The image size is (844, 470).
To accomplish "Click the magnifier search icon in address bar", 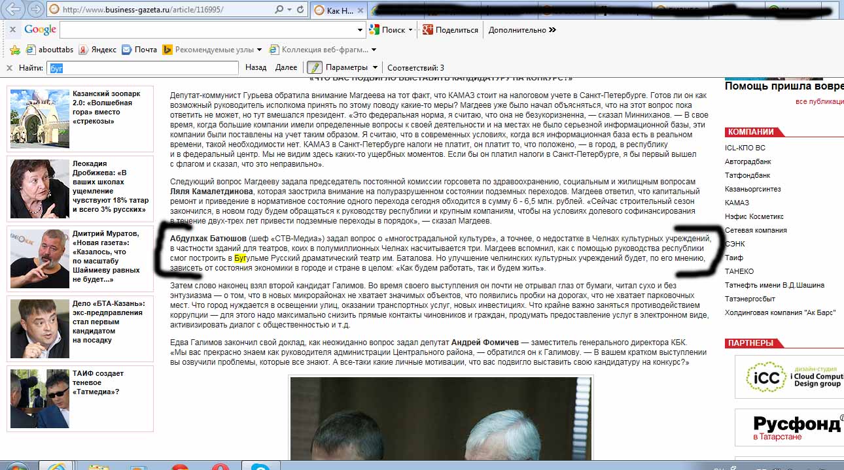I will pos(279,10).
